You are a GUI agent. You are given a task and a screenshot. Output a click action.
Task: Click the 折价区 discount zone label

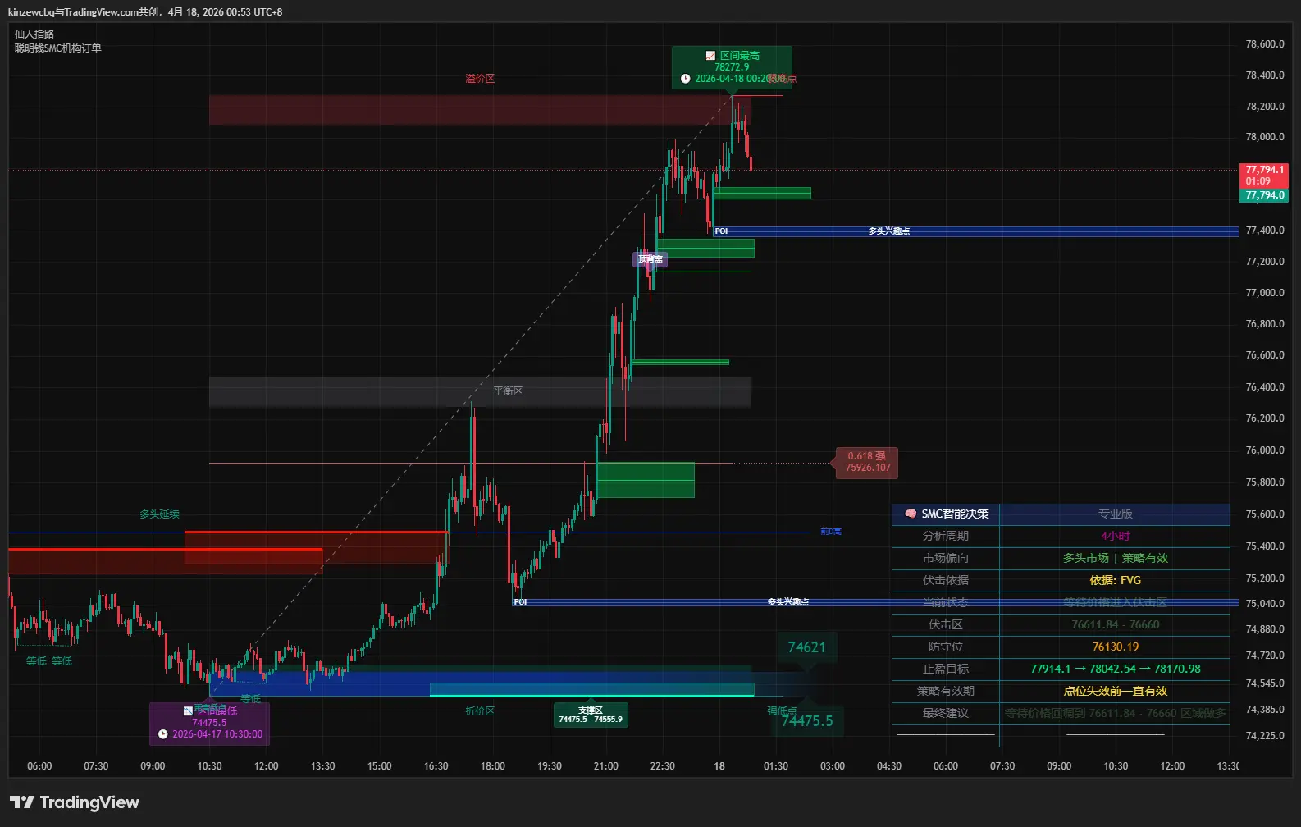click(x=480, y=711)
